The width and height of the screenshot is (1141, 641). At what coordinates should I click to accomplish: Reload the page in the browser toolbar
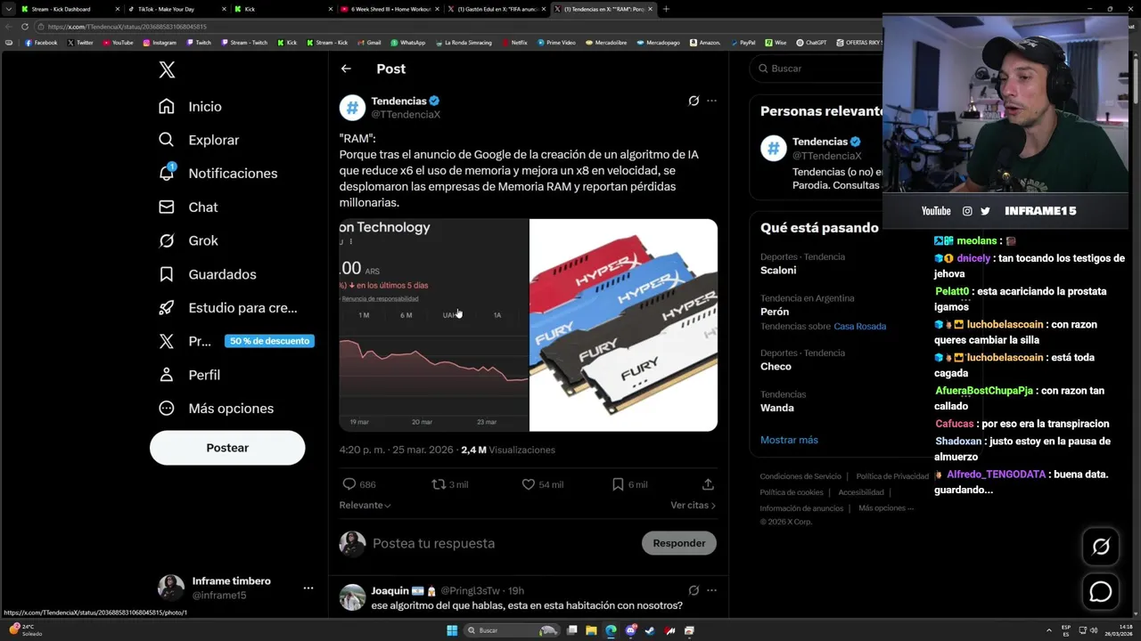coord(24,27)
